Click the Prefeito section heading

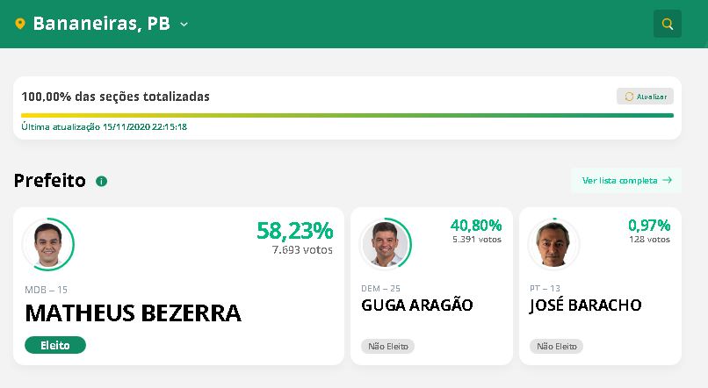49,181
